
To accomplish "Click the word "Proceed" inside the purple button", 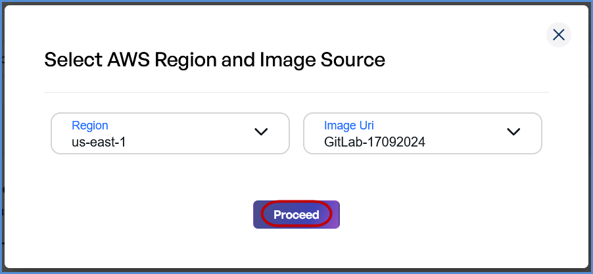I will pos(296,215).
